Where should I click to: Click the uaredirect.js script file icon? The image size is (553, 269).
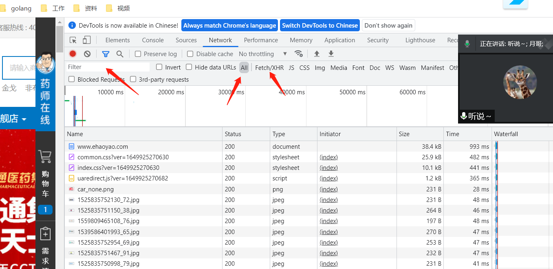(71, 178)
